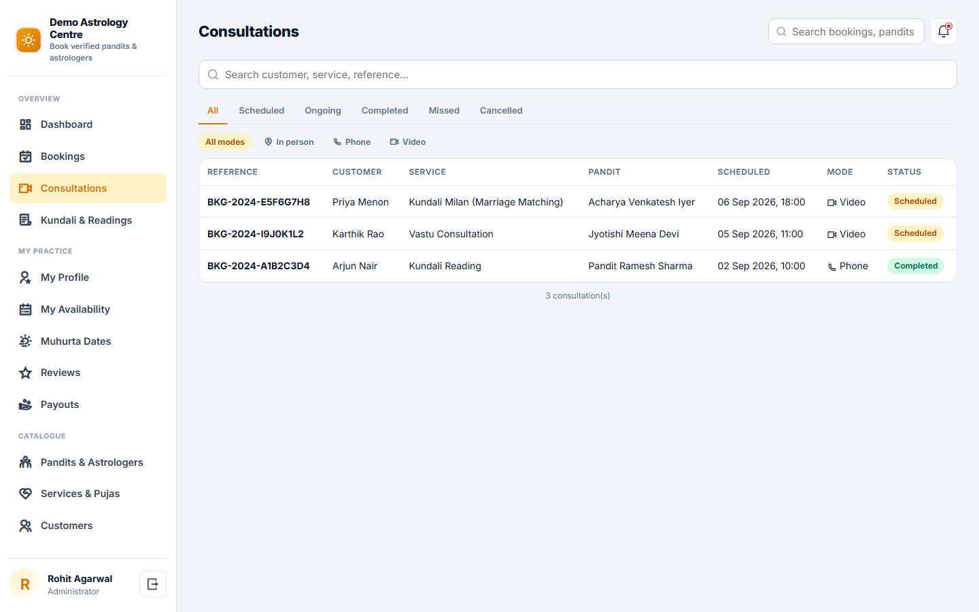Viewport: 979px width, 612px height.
Task: Select the All status tab
Action: point(213,111)
